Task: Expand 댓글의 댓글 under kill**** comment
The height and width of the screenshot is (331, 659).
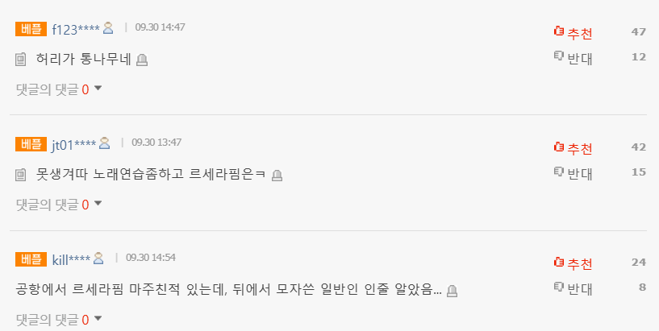Action: (x=59, y=320)
